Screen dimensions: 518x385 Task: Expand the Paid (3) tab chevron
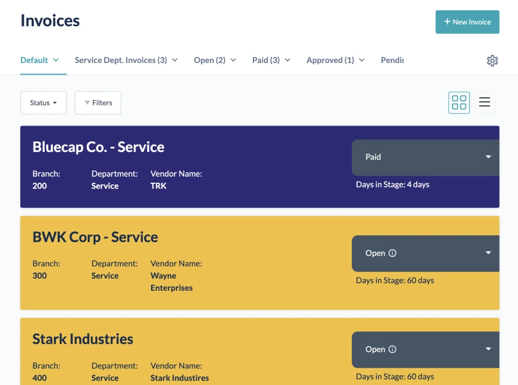click(286, 60)
